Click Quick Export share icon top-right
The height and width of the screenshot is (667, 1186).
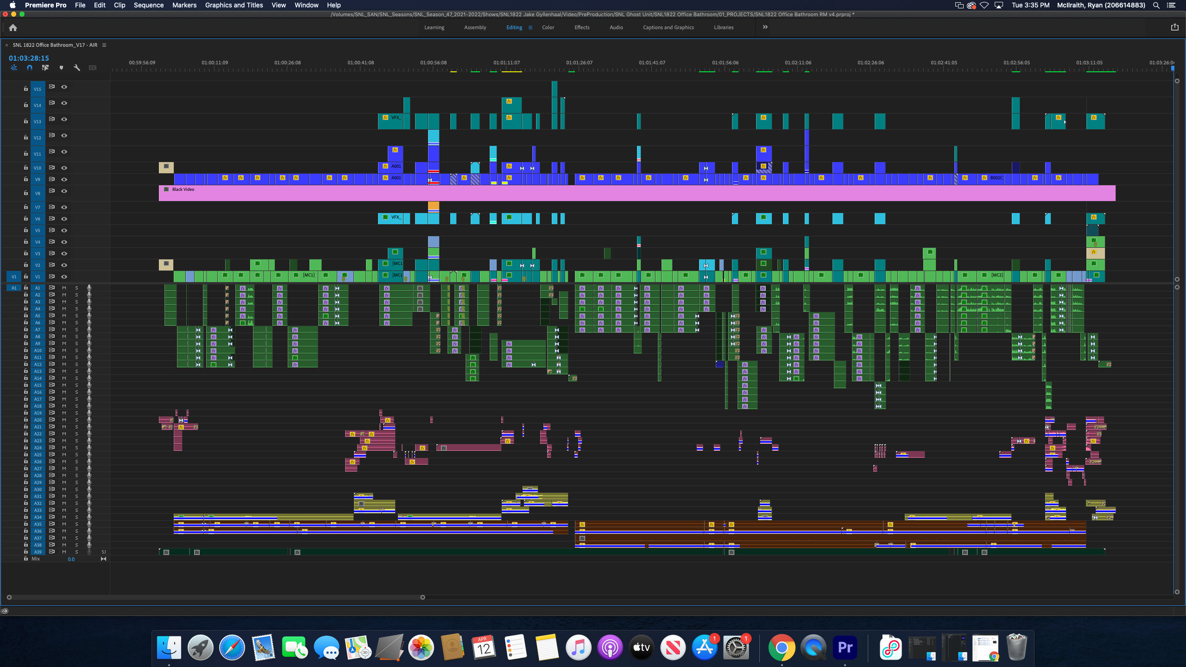click(x=1174, y=27)
